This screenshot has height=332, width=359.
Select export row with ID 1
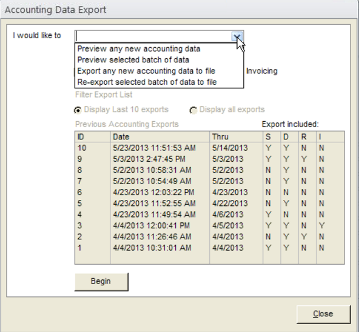209,248
